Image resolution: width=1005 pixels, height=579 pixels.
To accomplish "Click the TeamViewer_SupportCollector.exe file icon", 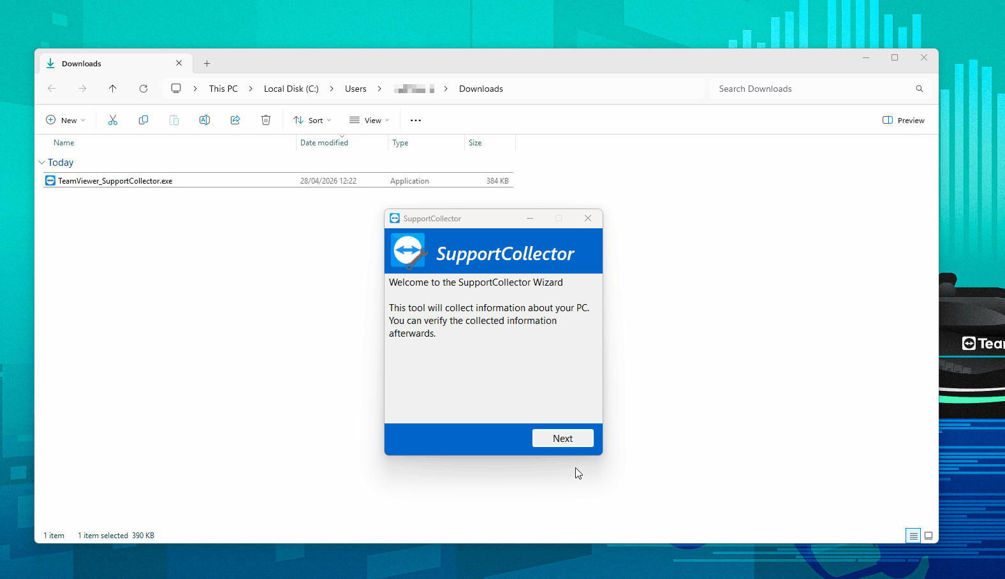I will pyautogui.click(x=50, y=180).
